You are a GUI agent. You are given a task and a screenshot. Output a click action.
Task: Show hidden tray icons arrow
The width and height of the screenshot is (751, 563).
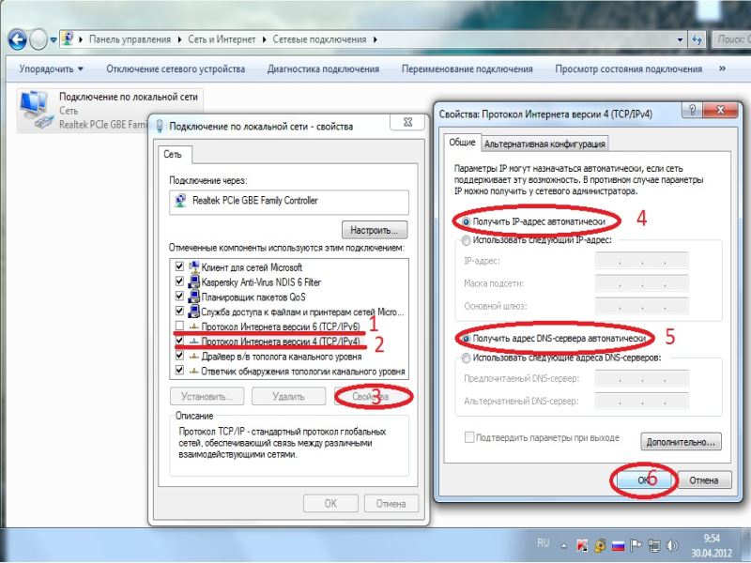coord(564,545)
